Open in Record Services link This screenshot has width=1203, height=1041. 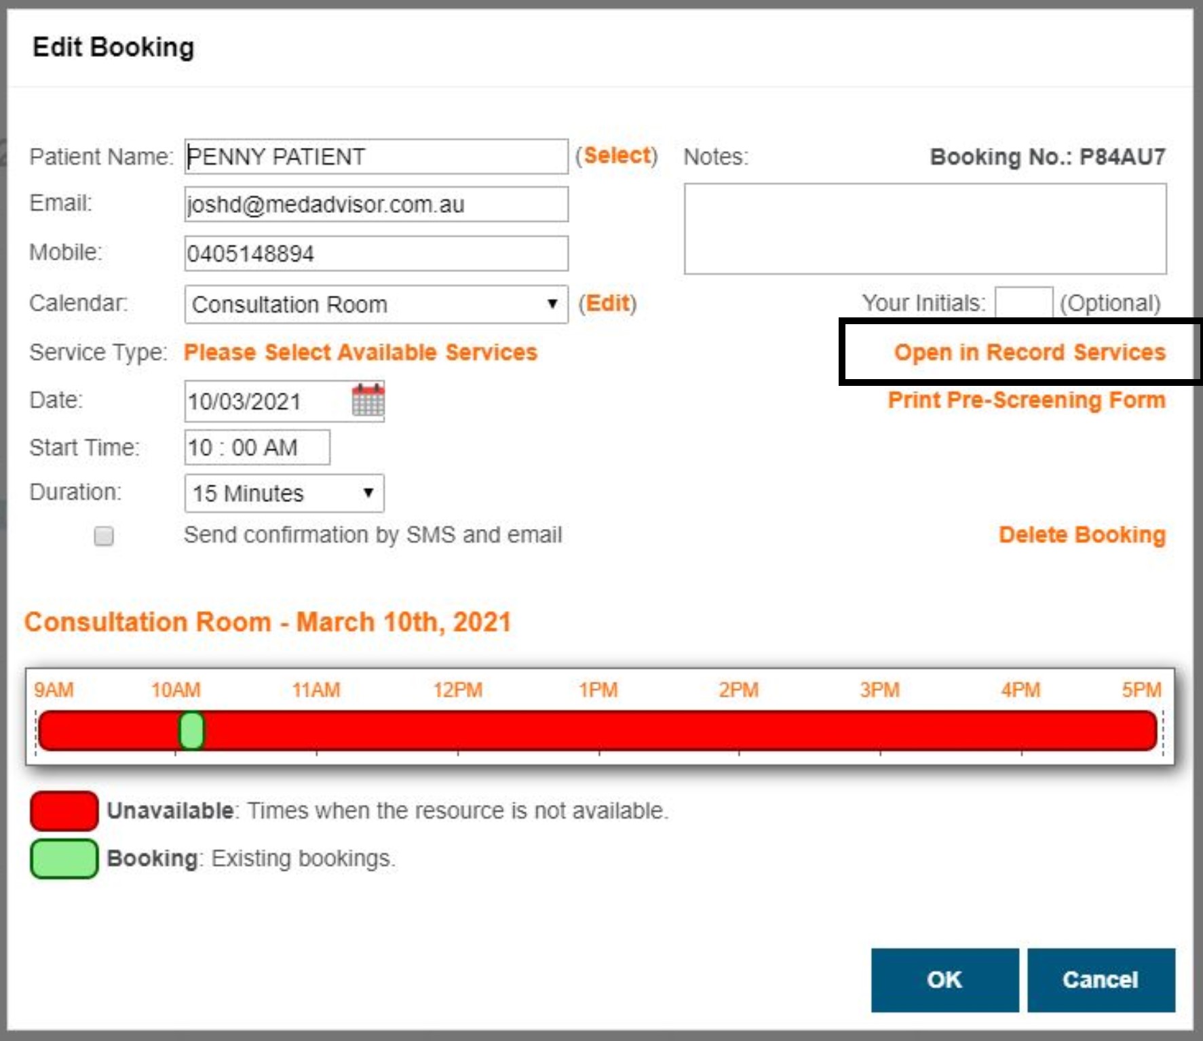click(1029, 352)
